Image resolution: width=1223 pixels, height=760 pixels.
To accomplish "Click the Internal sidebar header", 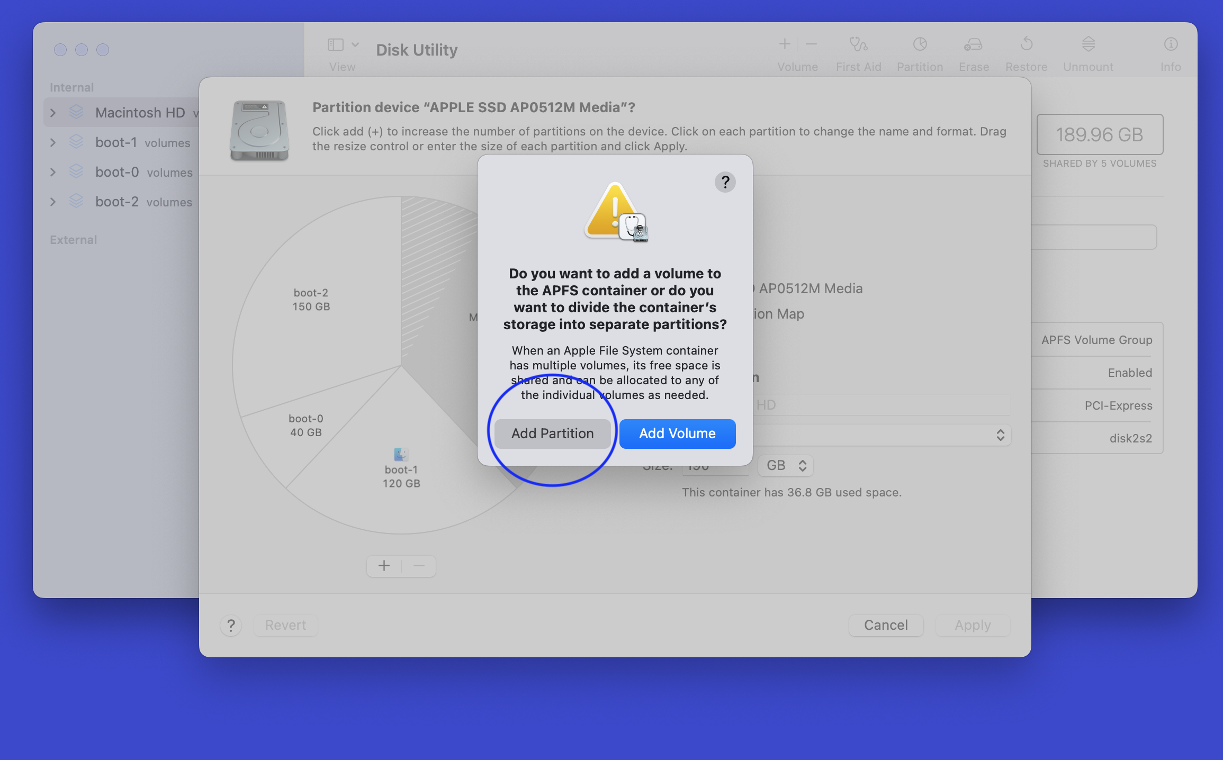I will pos(71,87).
